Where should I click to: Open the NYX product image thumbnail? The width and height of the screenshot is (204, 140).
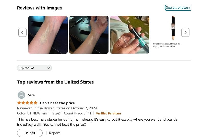click(x=173, y=28)
